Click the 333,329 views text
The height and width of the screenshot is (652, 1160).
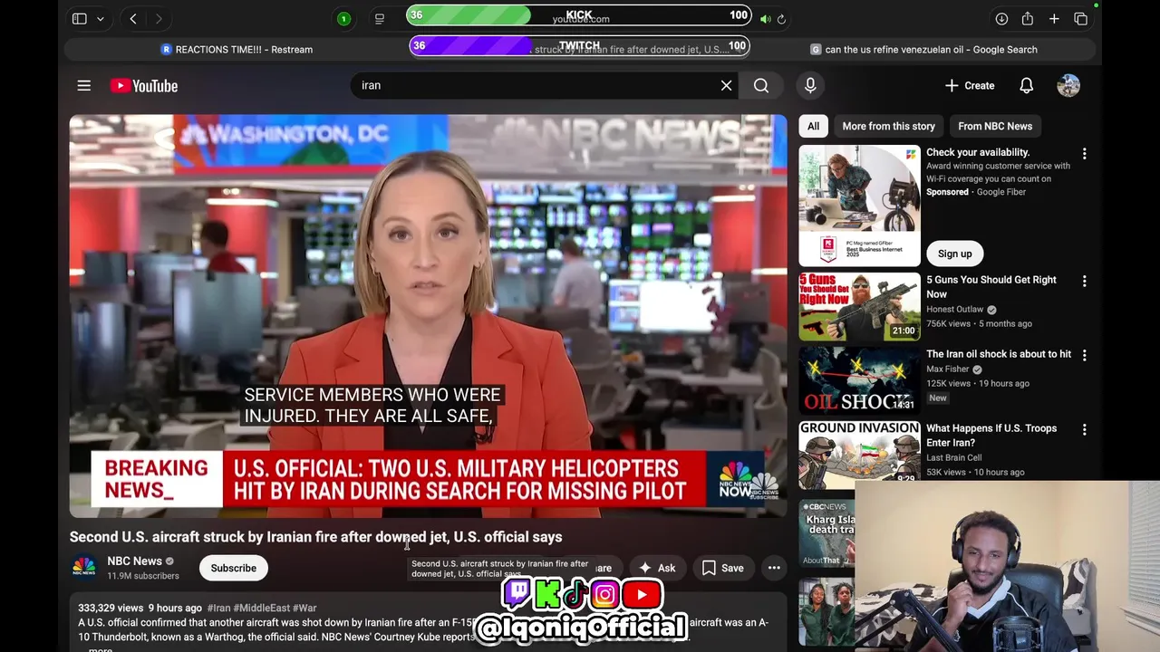tap(111, 608)
